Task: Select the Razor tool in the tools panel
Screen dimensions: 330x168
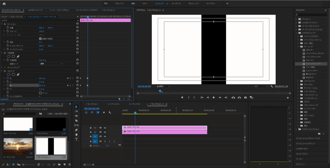Action: click(x=76, y=121)
